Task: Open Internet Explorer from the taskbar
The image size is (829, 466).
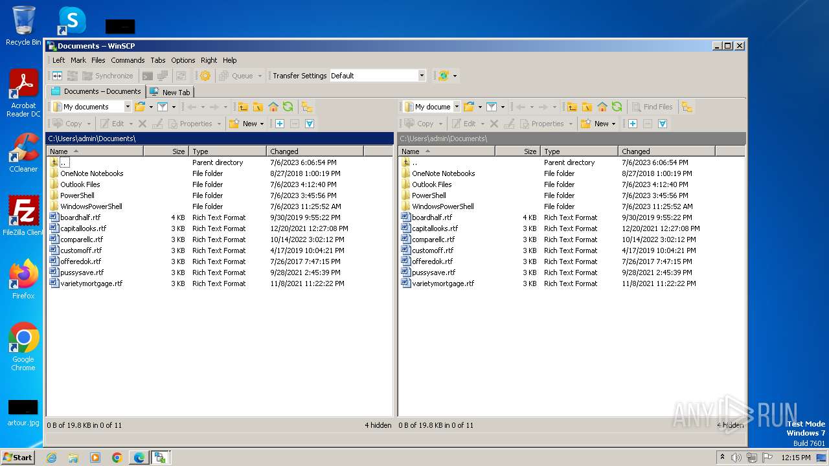Action: (x=51, y=458)
